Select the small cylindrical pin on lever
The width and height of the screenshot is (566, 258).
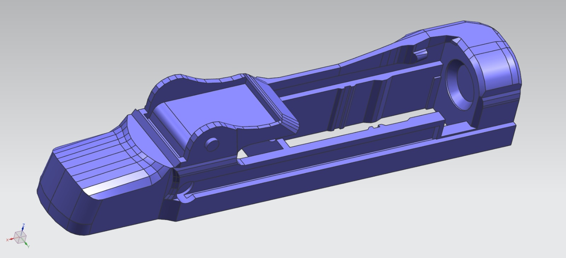[x=212, y=145]
